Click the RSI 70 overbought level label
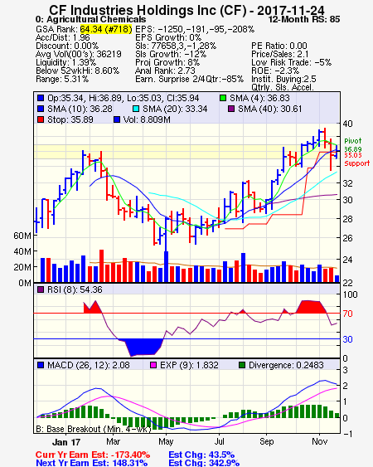The width and height of the screenshot is (373, 467). [348, 314]
